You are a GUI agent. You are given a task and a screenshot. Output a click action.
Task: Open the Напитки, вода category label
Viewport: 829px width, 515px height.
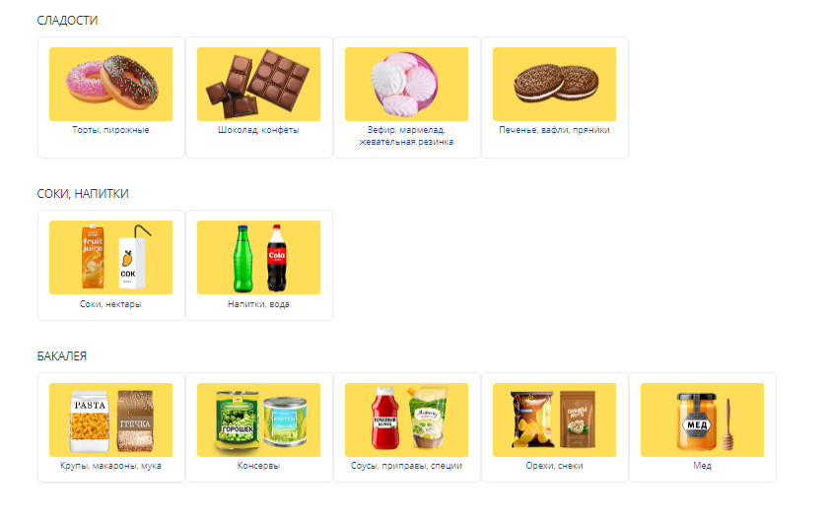tap(258, 304)
